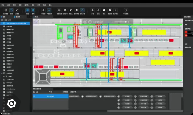The image size is (193, 115).
Task: Click the N51 cutting process node
Action: [127, 96]
